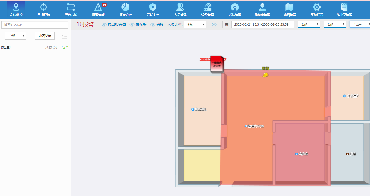The width and height of the screenshot is (370, 196).
Task: Click the 搜索姓名/SN search field
Action: (x=35, y=25)
